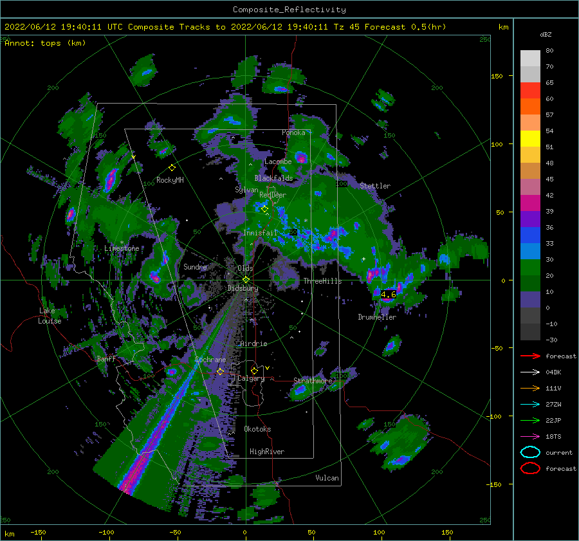Click the Calgary city label
Viewport: 579px width, 541px height.
point(251,378)
